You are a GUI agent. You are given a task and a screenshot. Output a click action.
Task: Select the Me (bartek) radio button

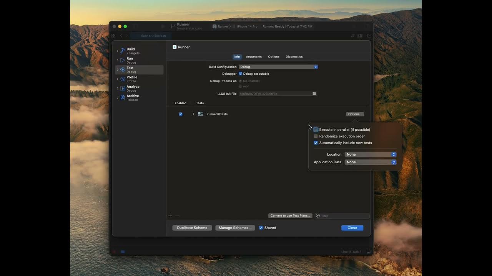point(241,81)
